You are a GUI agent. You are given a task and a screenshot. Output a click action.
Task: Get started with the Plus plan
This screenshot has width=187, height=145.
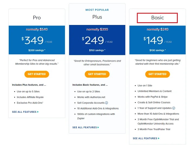97,74
